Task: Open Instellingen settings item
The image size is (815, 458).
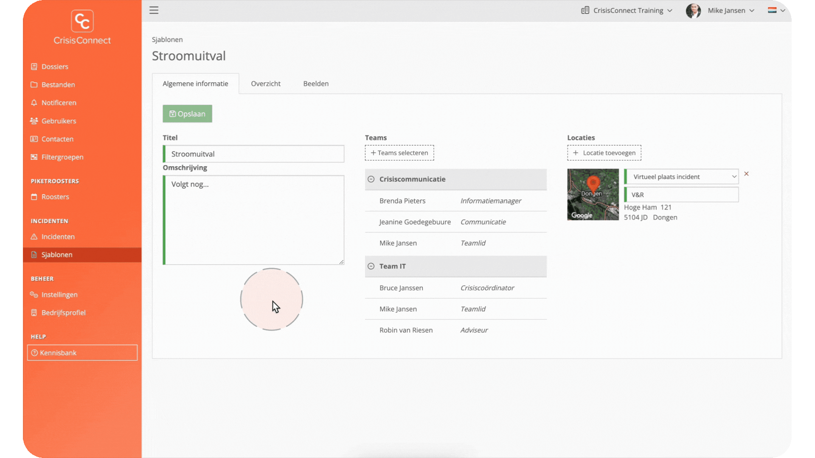Action: click(59, 295)
